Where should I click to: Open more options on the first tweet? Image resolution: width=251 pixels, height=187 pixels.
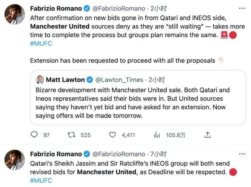click(x=242, y=8)
